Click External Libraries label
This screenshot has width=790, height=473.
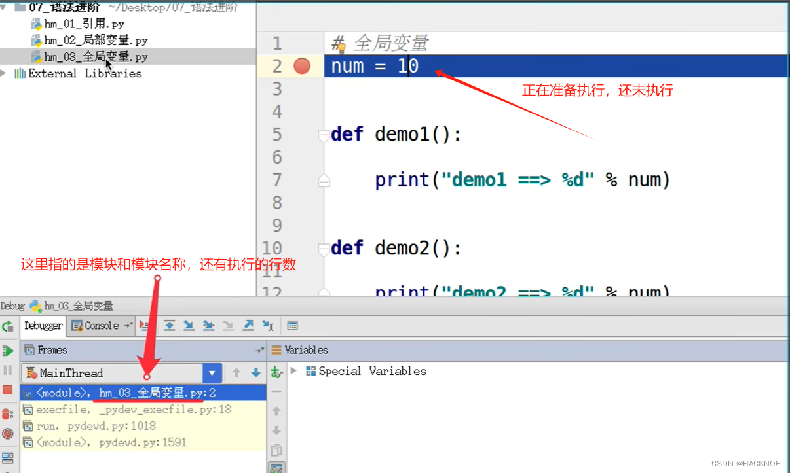[85, 73]
